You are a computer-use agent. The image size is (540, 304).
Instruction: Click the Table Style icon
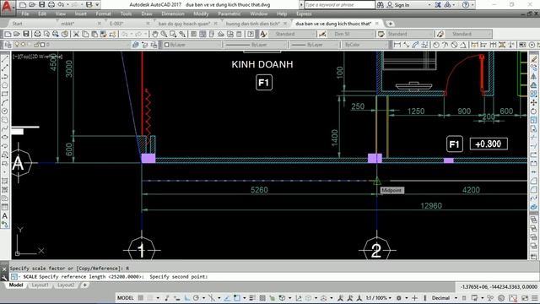381,34
